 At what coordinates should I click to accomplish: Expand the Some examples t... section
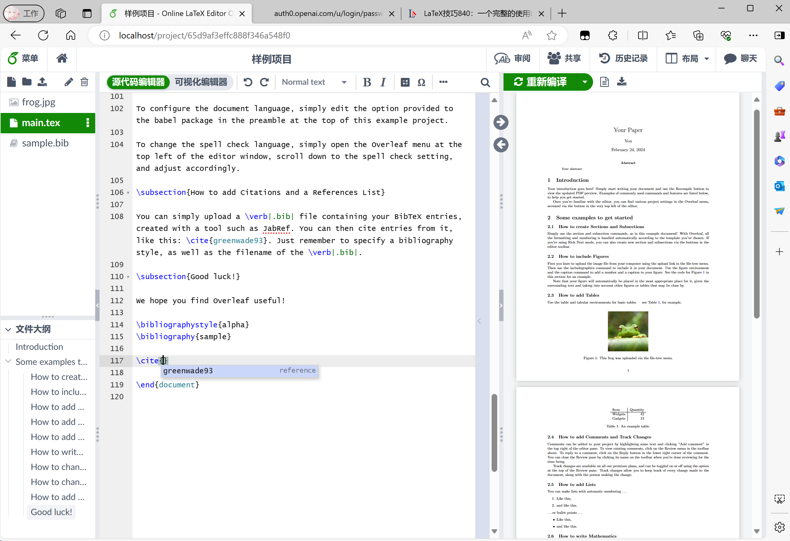(x=8, y=362)
